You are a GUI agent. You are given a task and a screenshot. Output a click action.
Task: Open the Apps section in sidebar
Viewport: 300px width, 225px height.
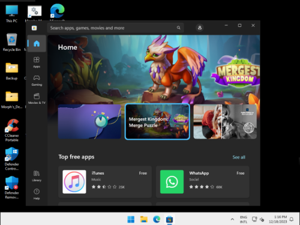(37, 62)
